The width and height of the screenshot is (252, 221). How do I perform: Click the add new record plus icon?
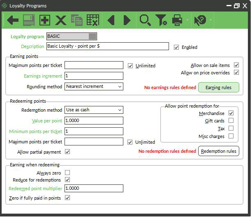[x=45, y=20]
